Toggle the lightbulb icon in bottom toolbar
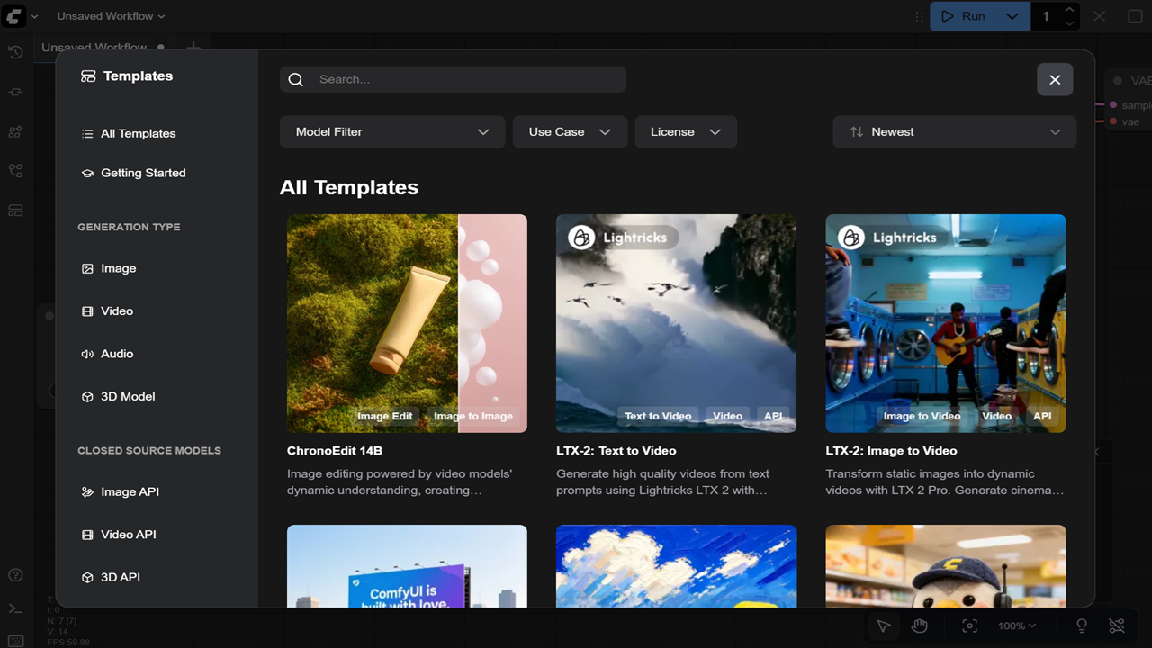 tap(1082, 625)
